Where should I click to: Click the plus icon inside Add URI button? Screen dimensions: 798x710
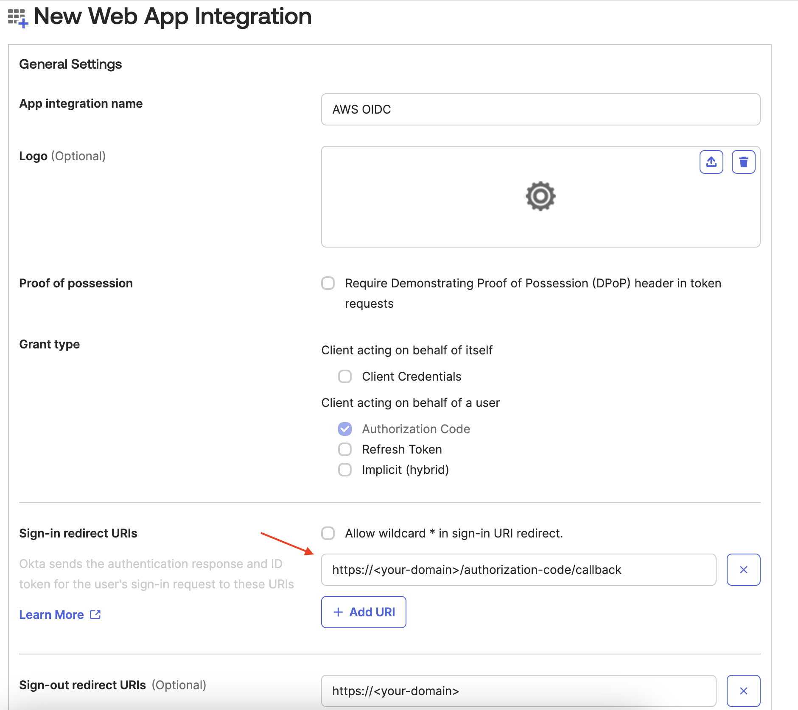[338, 612]
